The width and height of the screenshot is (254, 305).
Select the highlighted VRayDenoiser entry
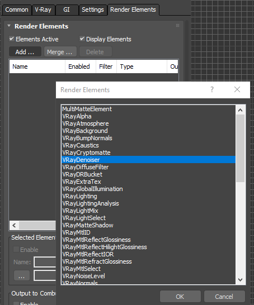tap(148, 160)
